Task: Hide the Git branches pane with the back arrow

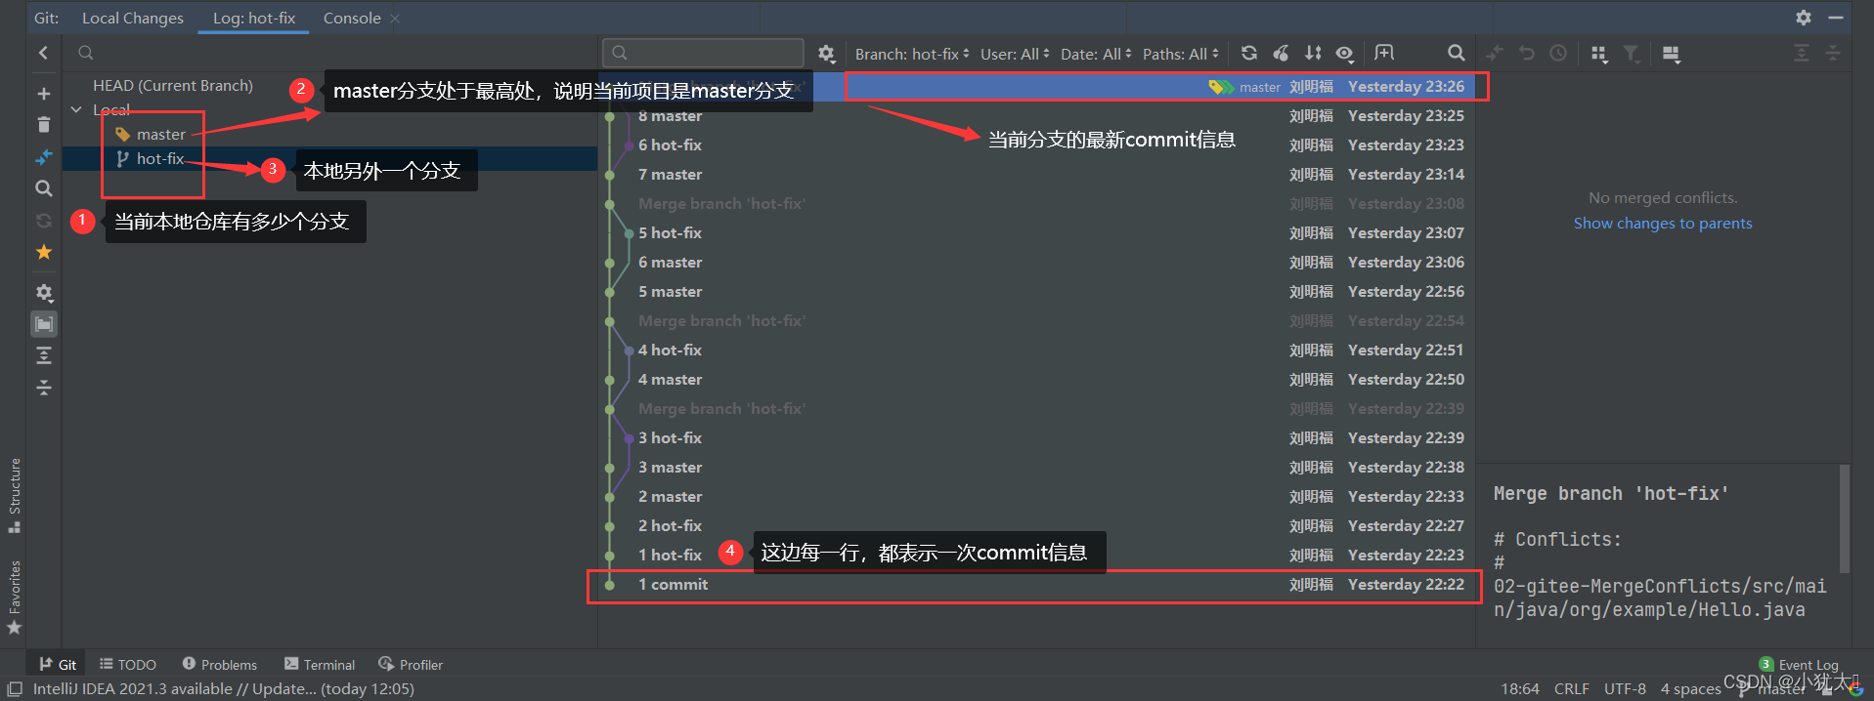Action: pyautogui.click(x=43, y=53)
